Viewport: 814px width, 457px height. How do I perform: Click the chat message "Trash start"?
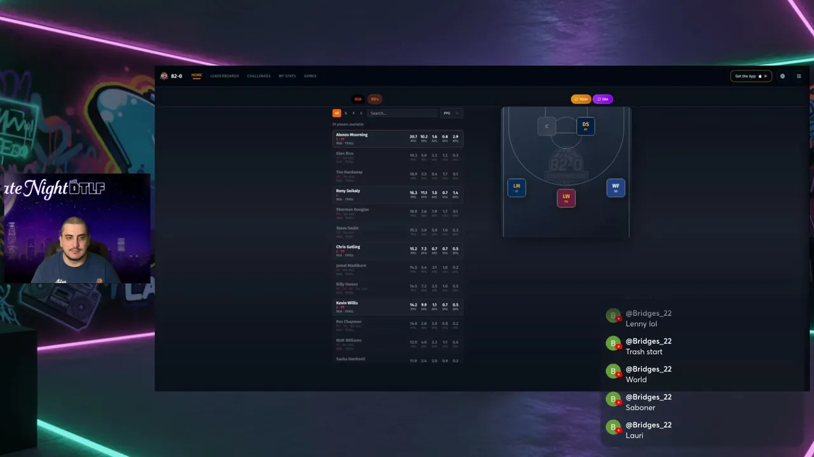(x=644, y=352)
